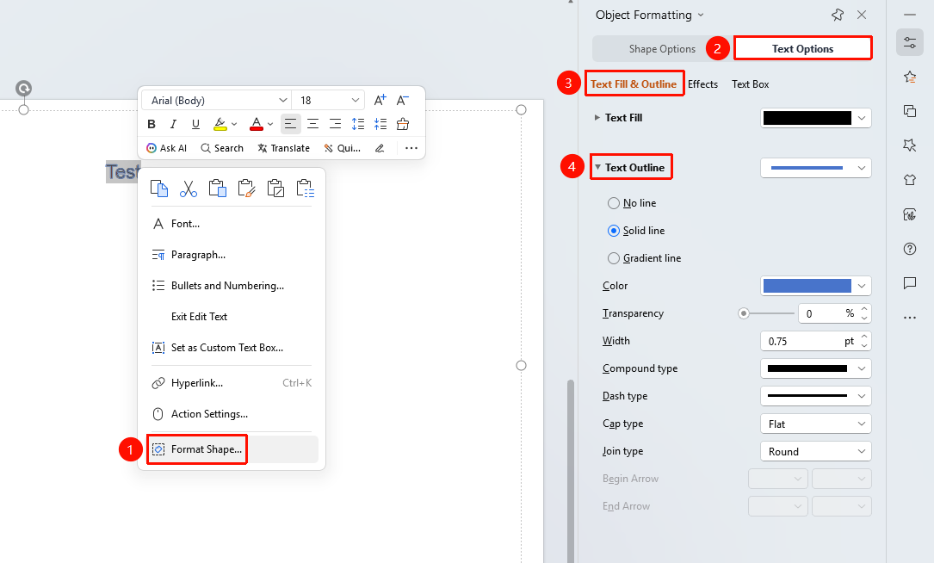This screenshot has height=563, width=934.
Task: Apply the red font color
Action: (257, 124)
